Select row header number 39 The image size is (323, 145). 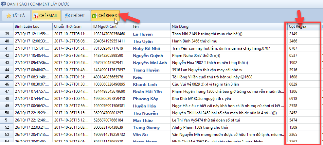click(x=7, y=34)
